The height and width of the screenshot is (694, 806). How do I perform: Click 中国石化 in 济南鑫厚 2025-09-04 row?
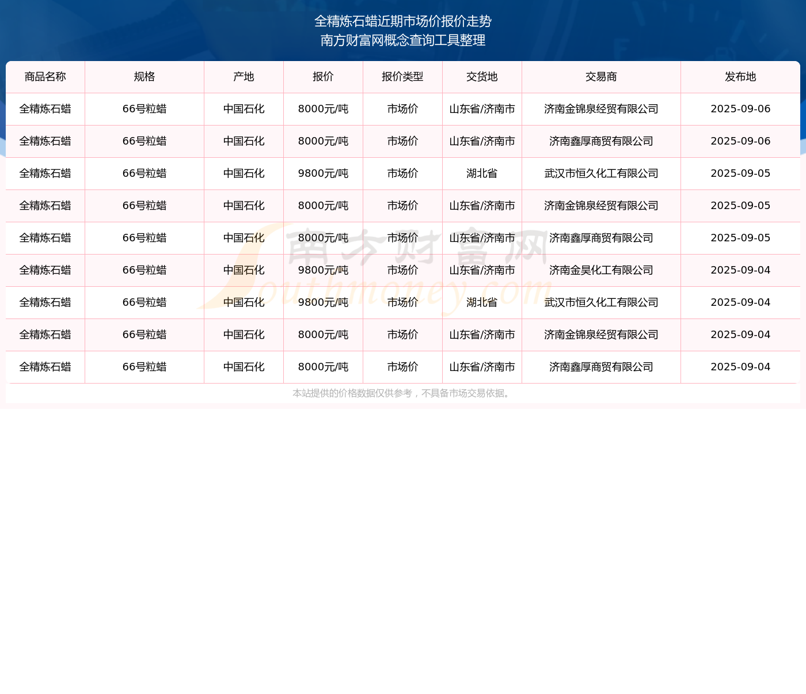[x=244, y=367]
